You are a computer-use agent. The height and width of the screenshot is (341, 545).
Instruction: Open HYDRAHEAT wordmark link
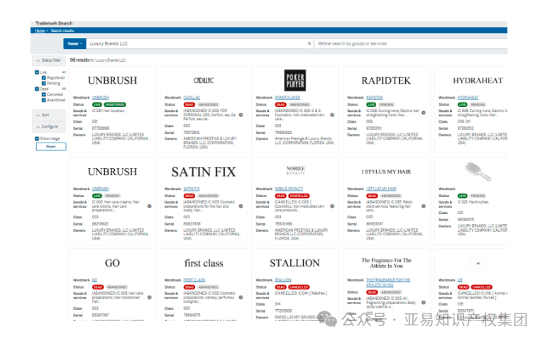[x=468, y=98]
